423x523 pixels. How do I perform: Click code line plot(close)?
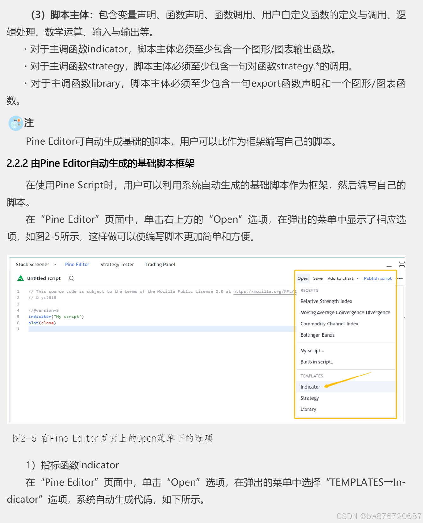(x=42, y=323)
